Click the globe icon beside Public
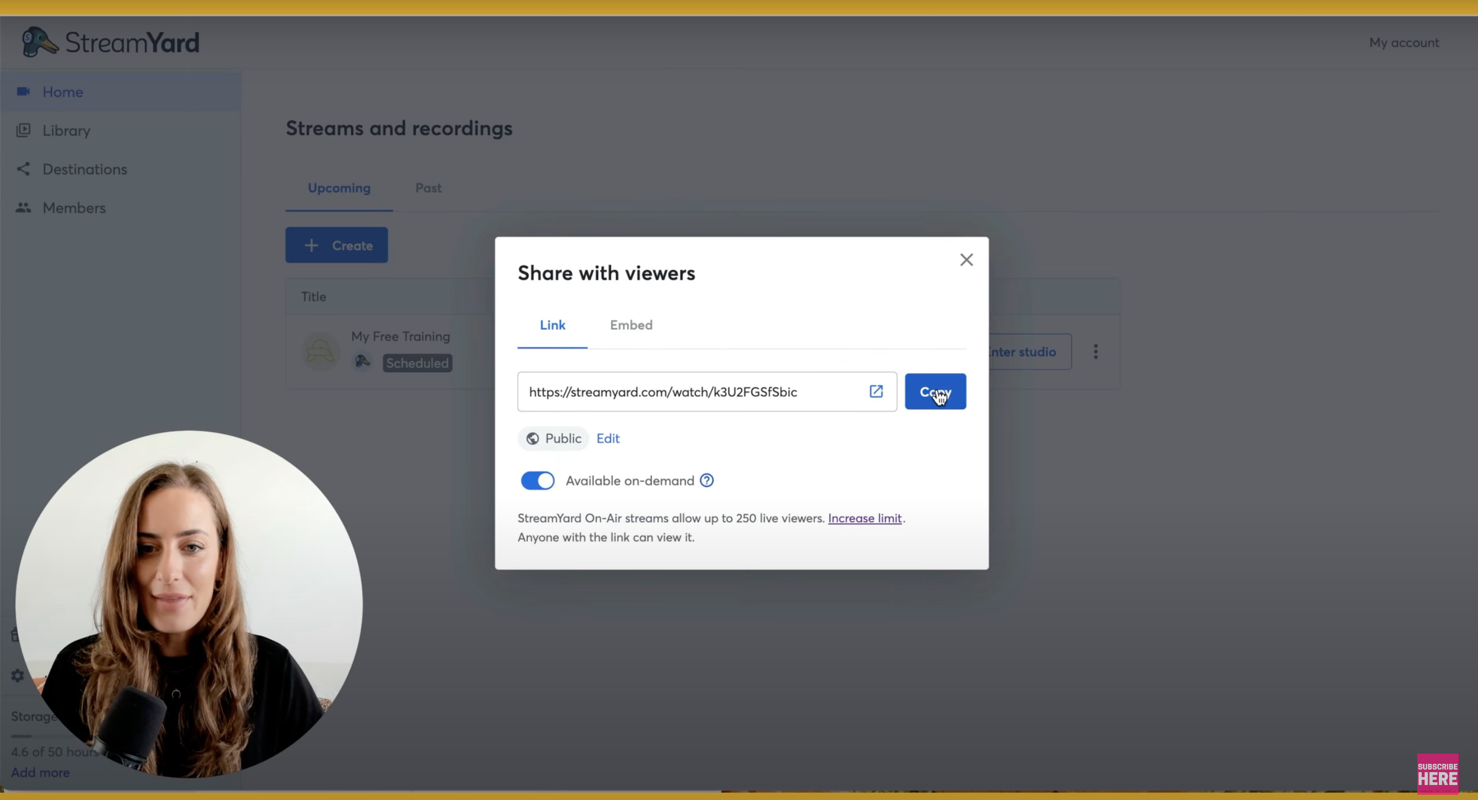1478x800 pixels. 532,438
